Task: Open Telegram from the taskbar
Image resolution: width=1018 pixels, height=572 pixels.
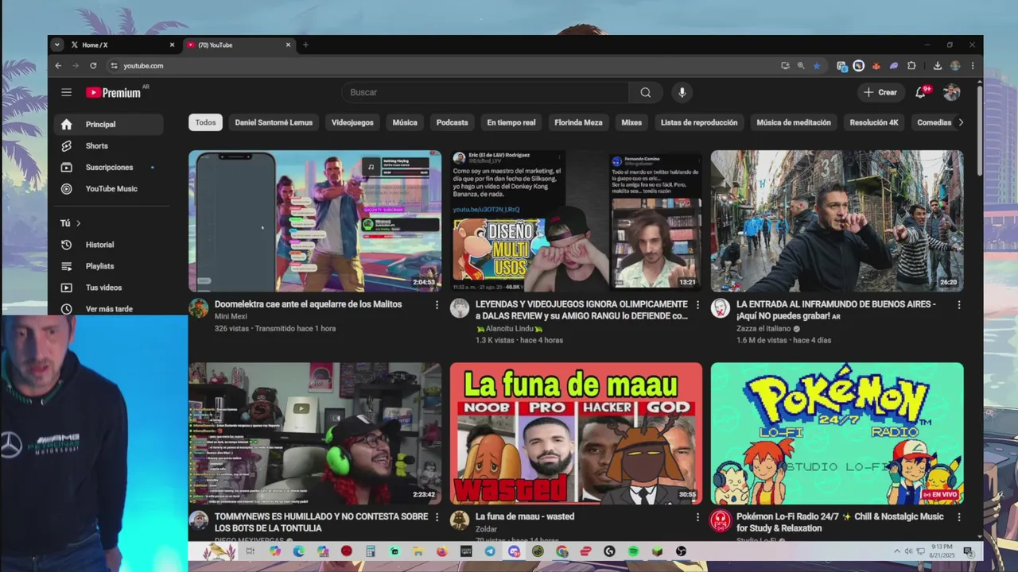Action: 490,551
